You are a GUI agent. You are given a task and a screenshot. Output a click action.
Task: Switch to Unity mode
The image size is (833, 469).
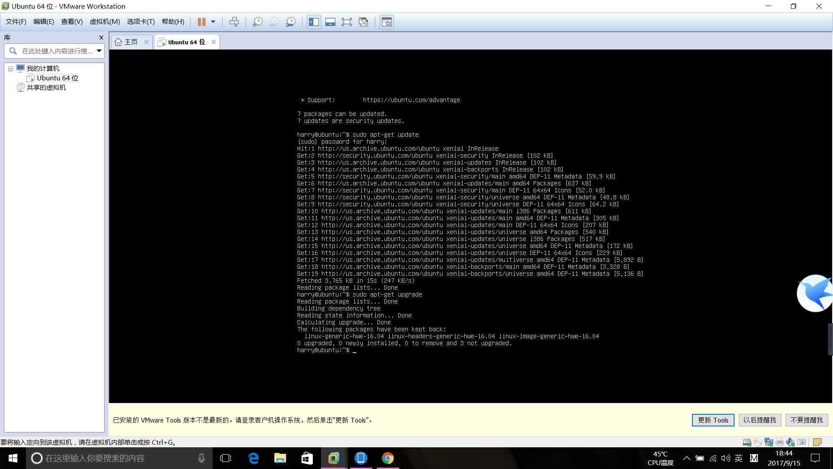click(x=364, y=22)
